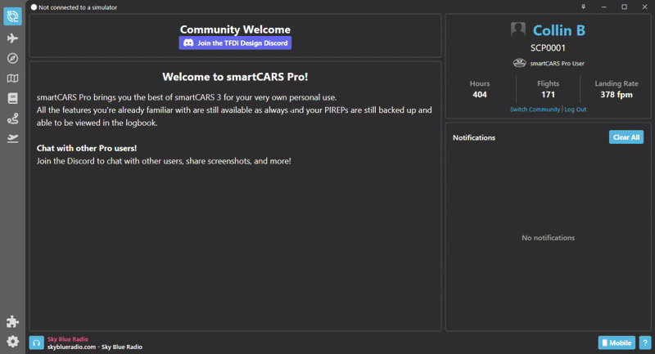Clear all notifications
The image size is (655, 354).
(x=626, y=137)
